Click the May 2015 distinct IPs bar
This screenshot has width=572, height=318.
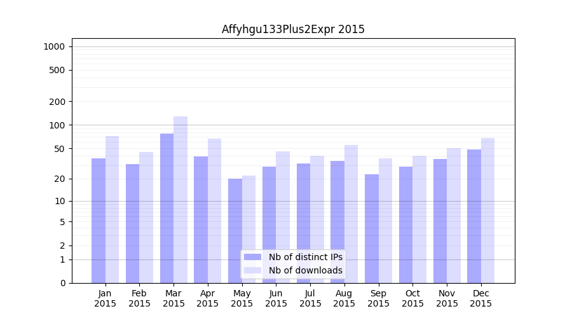(x=235, y=231)
